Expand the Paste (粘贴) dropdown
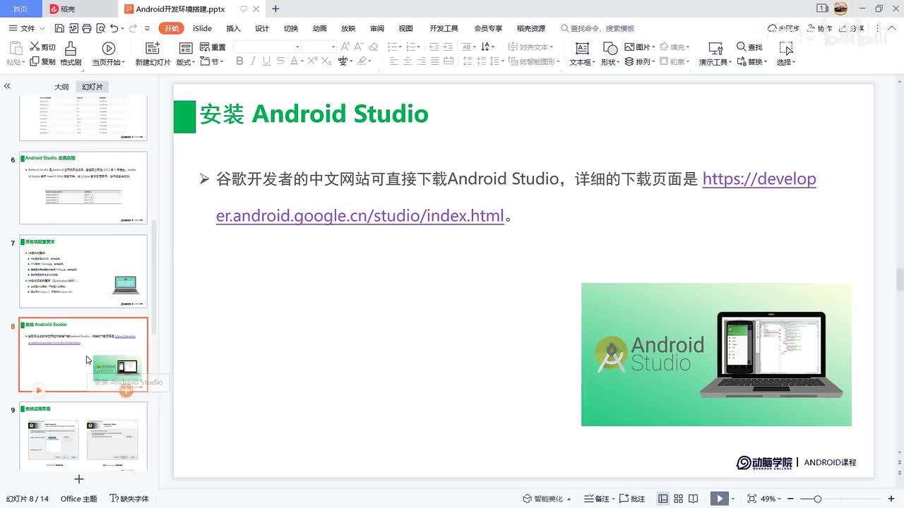The height and width of the screenshot is (508, 904). tap(16, 62)
